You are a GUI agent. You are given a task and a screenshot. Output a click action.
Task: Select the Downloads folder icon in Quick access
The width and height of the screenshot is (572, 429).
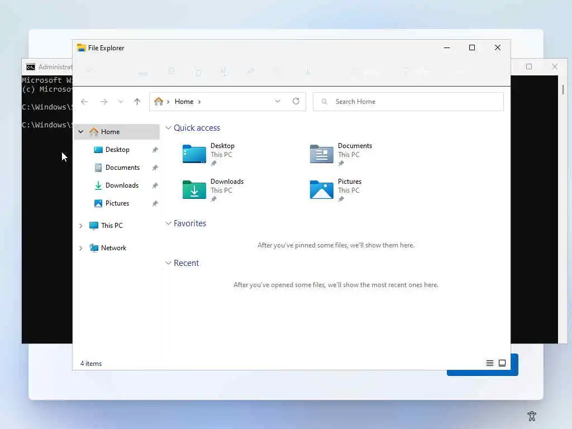click(194, 189)
